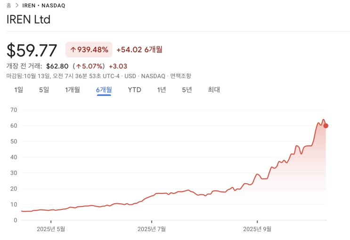Click the 70 y-axis label

click(x=14, y=110)
